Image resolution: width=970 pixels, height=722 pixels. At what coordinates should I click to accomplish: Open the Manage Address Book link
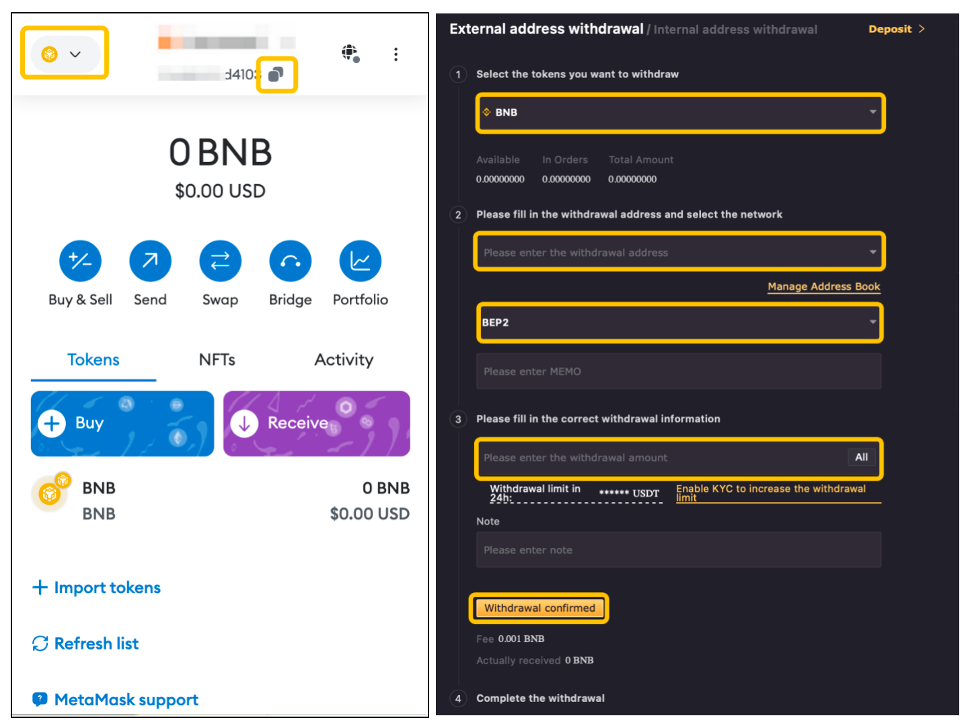[x=823, y=286]
